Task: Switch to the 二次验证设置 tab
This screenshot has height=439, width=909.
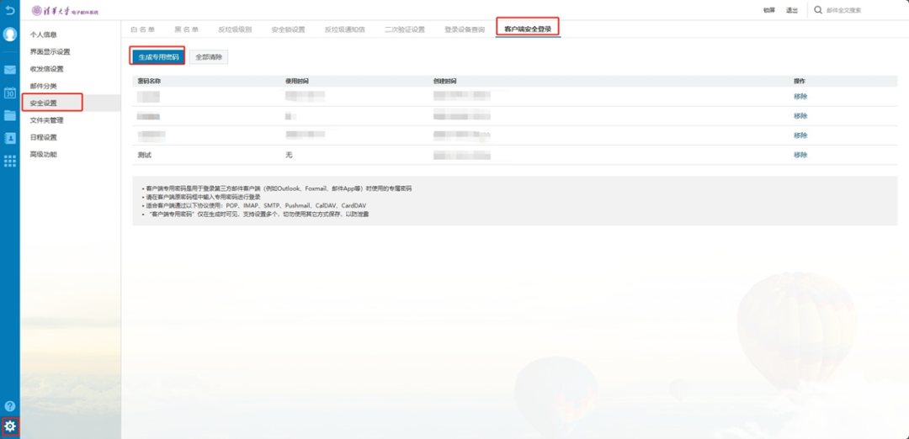Action: point(405,29)
